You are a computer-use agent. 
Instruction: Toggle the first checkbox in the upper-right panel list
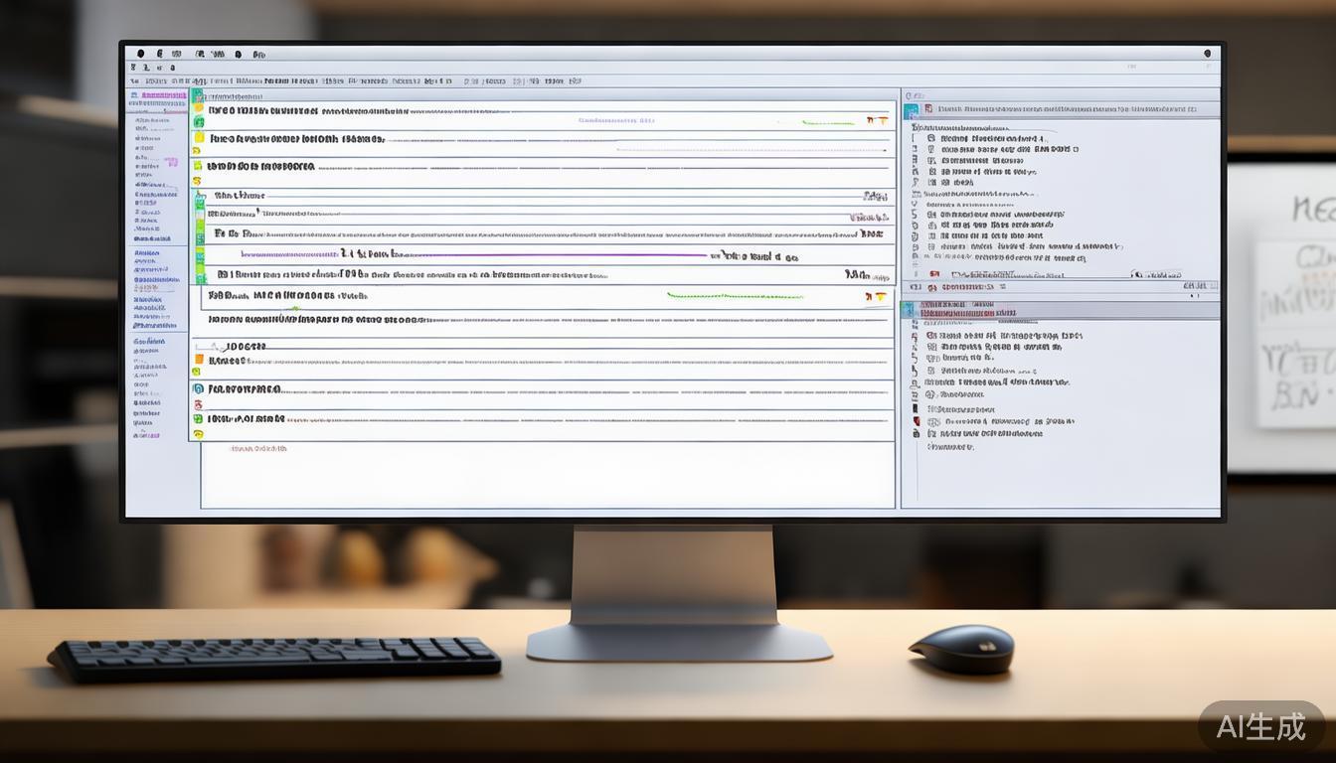click(x=931, y=139)
